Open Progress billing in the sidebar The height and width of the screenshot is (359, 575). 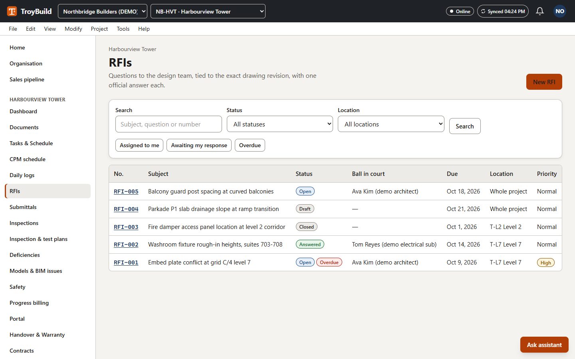(x=48, y=303)
